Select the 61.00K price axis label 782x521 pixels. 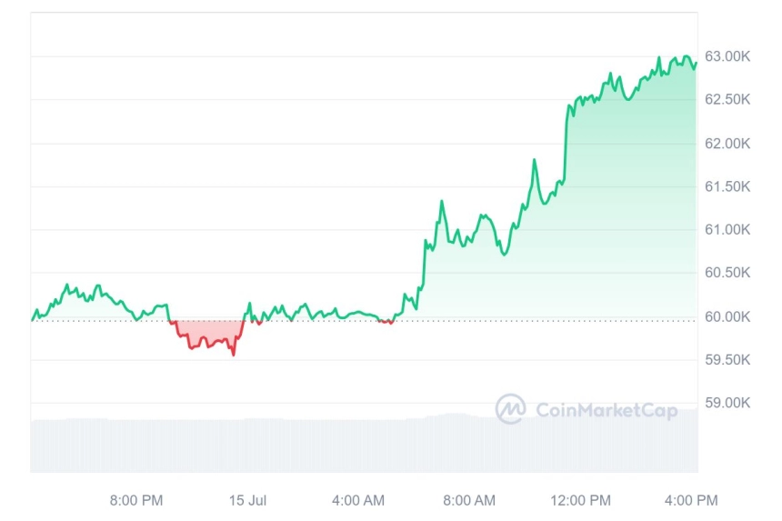(727, 229)
